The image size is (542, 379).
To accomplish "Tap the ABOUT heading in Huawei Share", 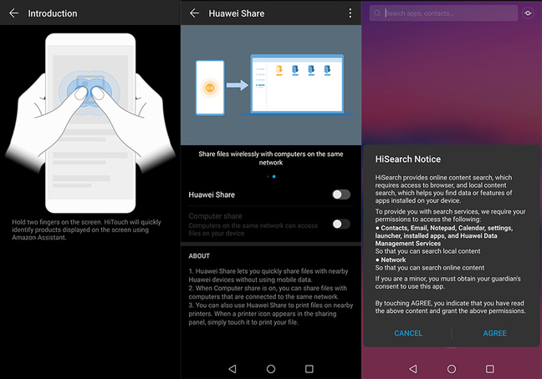I will click(199, 256).
